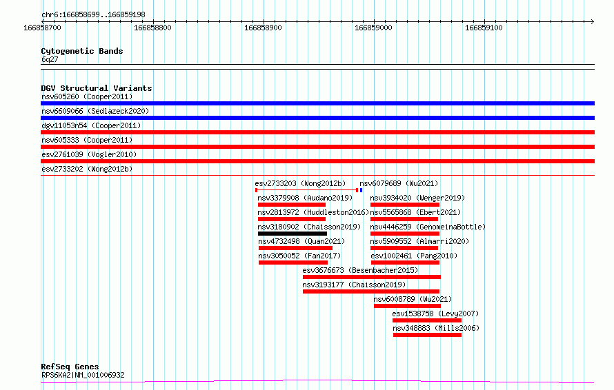
Task: Click the 166859000 ruler coordinate
Action: point(373,28)
